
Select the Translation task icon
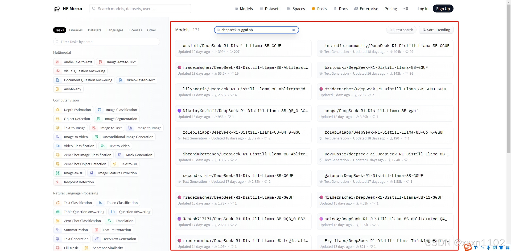[109, 221]
